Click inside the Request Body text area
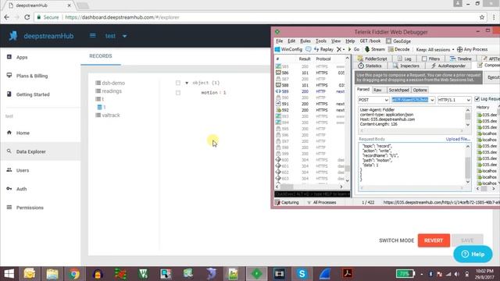This screenshot has height=281, width=500. coord(412,164)
